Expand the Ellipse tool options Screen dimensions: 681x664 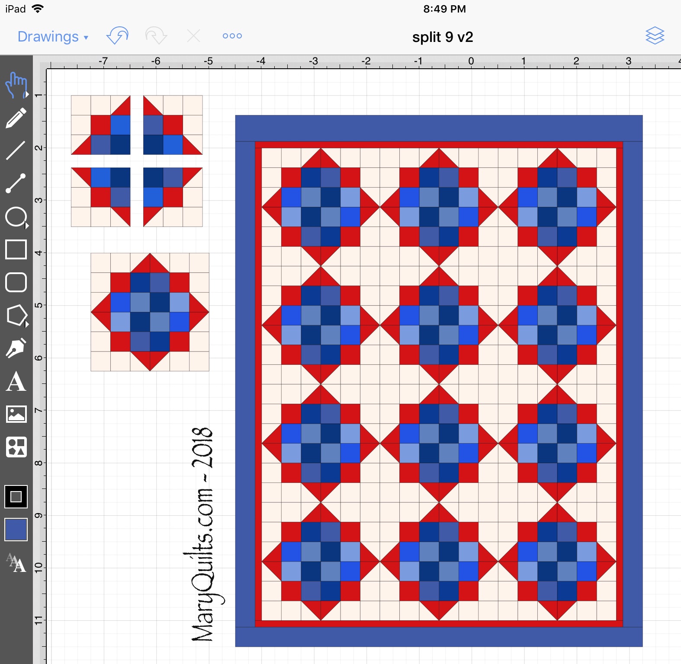(x=27, y=225)
